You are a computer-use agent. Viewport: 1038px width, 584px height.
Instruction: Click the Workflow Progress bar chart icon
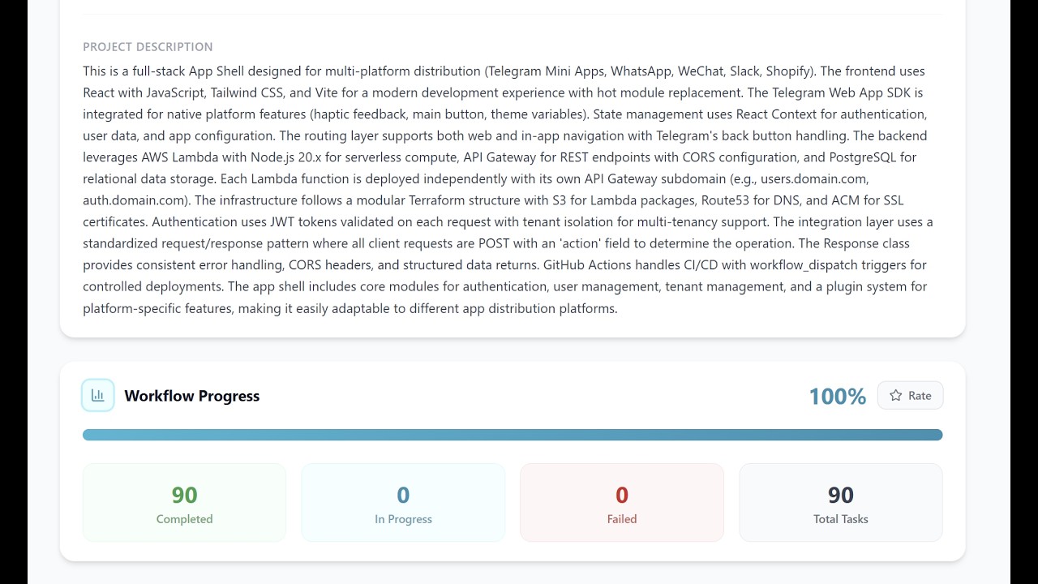click(x=98, y=396)
